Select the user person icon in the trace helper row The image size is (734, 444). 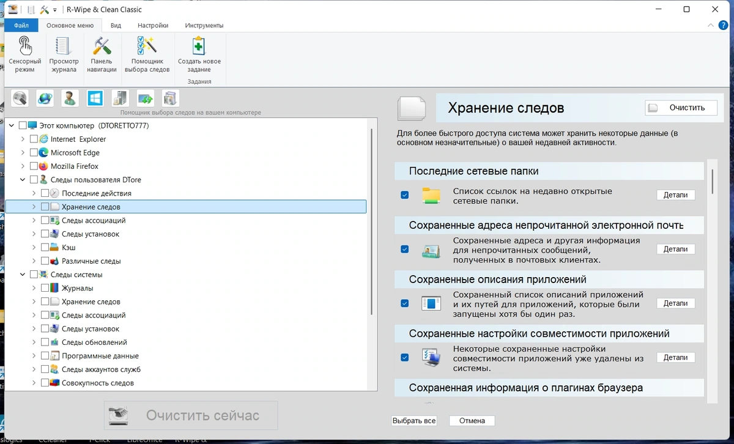point(70,98)
